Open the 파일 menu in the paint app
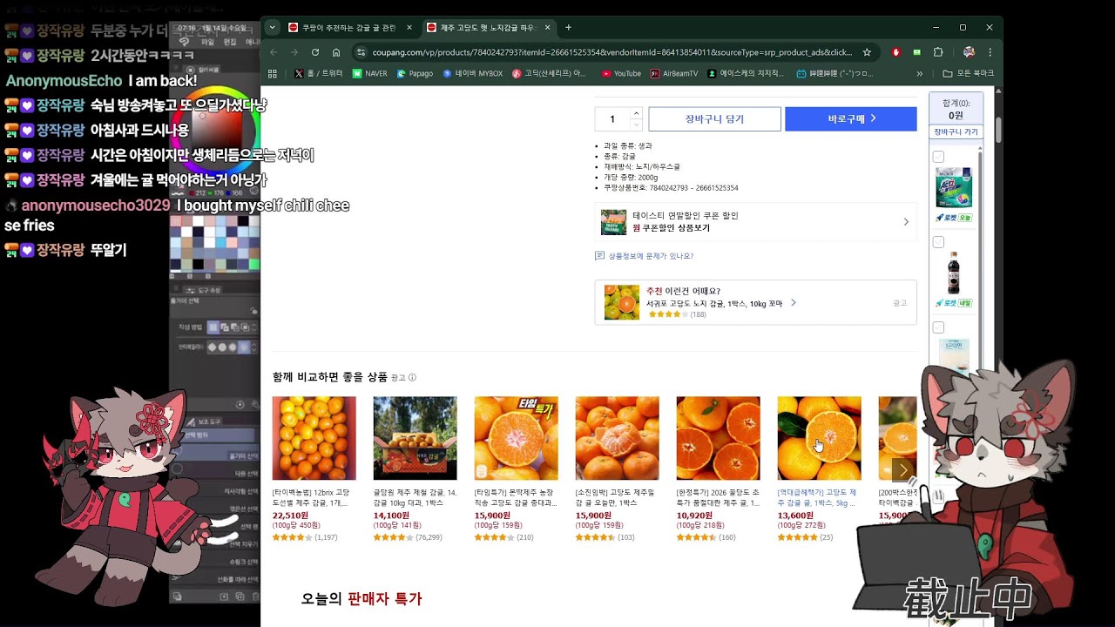This screenshot has width=1115, height=627. [207, 42]
